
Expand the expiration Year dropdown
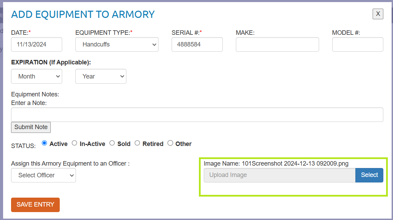100,76
